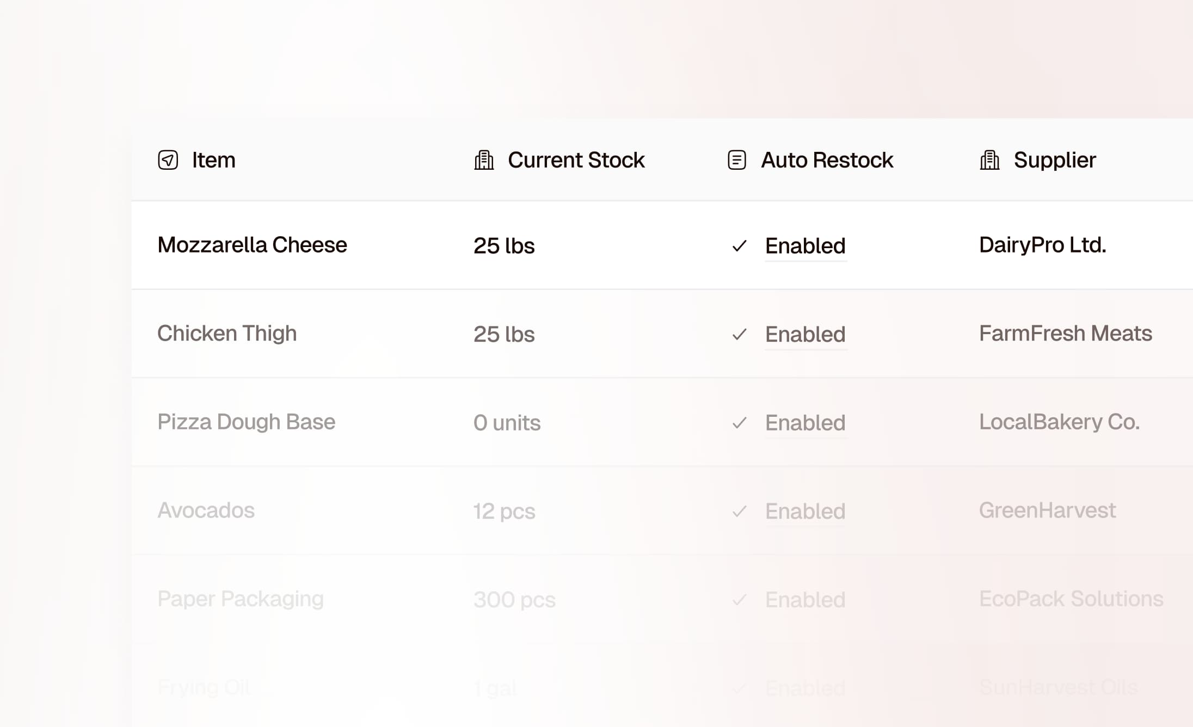This screenshot has height=727, width=1193.
Task: Click the checkmark in Mozzarella Cheese row
Action: [739, 246]
